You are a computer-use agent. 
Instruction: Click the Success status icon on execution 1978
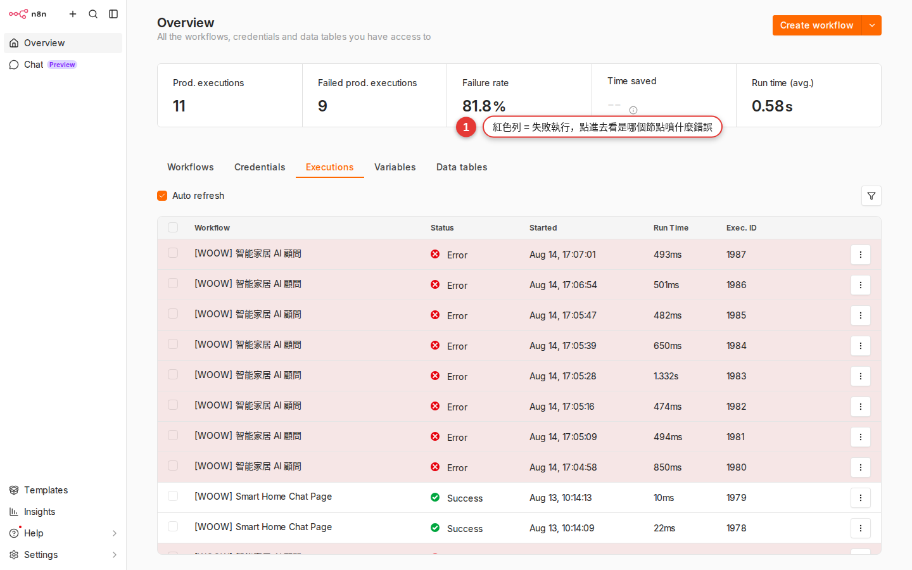coord(435,528)
